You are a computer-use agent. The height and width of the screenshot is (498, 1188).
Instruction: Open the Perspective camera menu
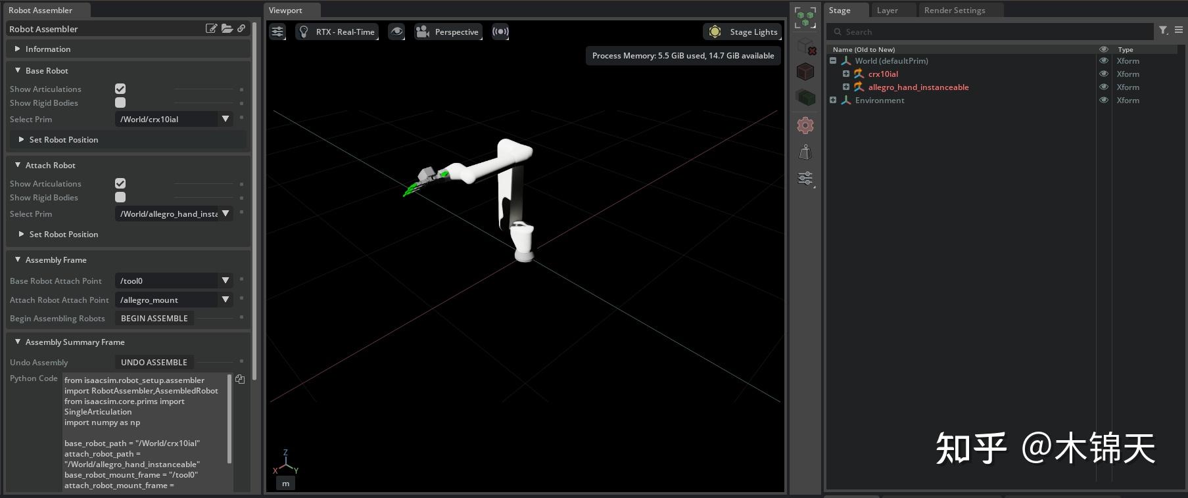[x=448, y=32]
